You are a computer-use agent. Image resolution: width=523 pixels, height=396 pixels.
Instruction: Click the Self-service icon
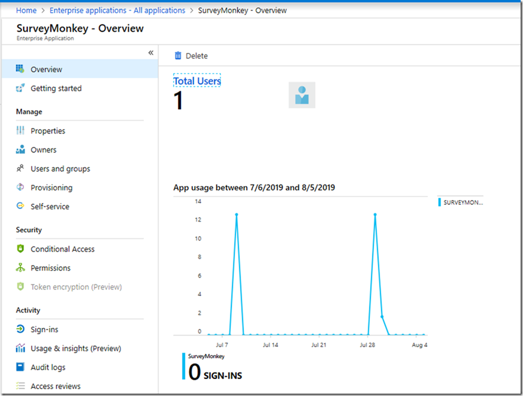[x=20, y=206]
